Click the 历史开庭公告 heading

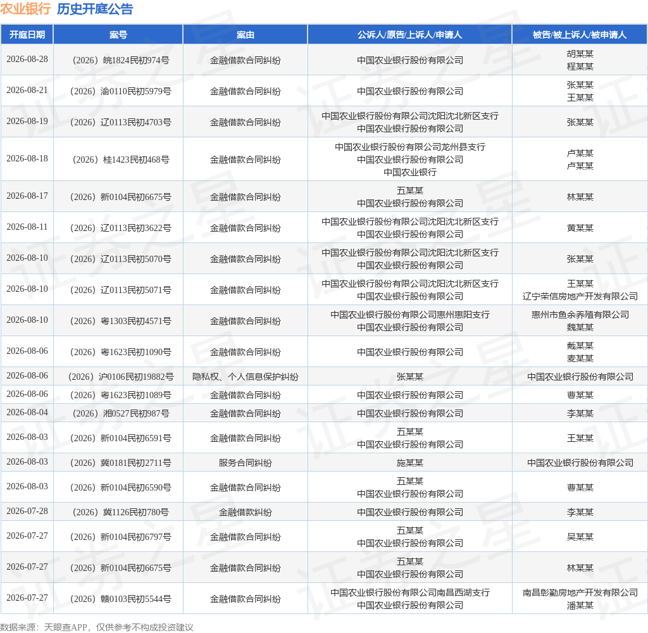(95, 9)
